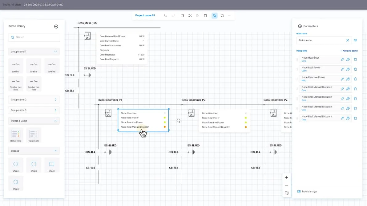Collapse the Items library with back arrow
The image size is (367, 206).
tap(56, 26)
